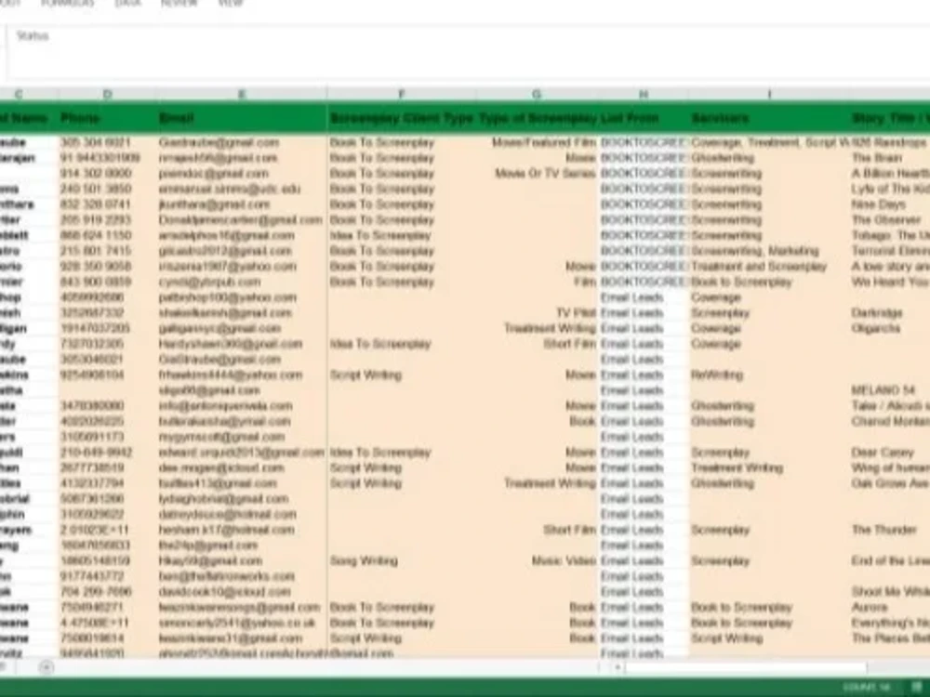Select email 'davidcook10@icloud.com'

242,592
